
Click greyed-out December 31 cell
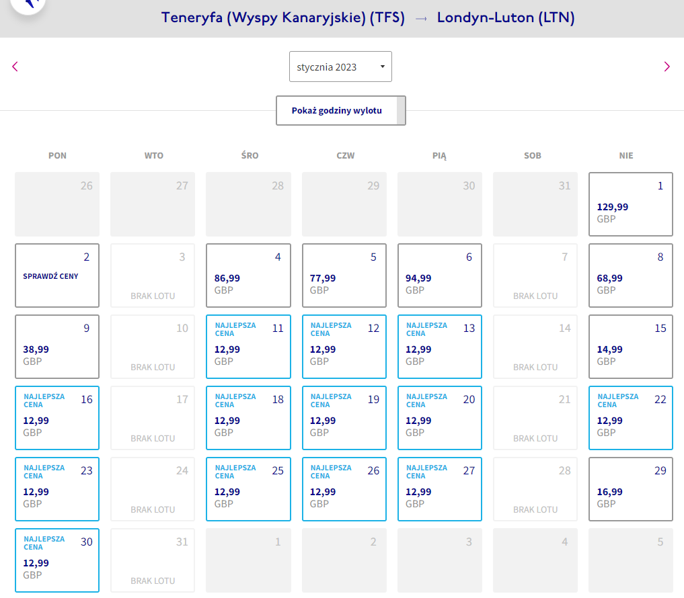tap(535, 204)
